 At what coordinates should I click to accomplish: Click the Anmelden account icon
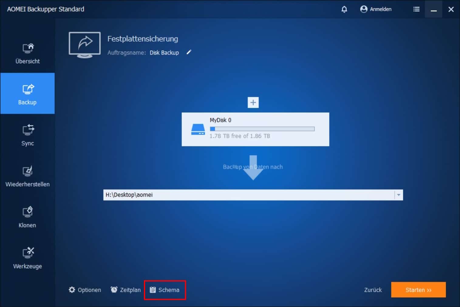(x=363, y=9)
